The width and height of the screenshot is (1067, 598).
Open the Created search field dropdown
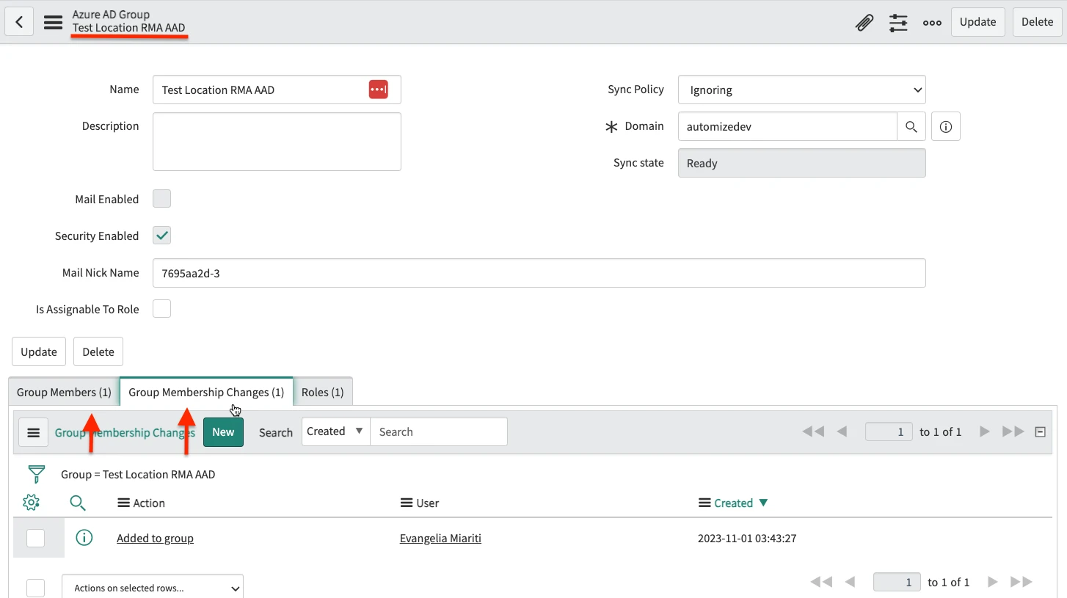pyautogui.click(x=335, y=431)
